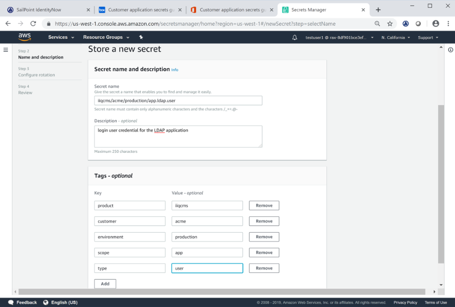
Task: Open the Info link beside section title
Action: coord(175,70)
